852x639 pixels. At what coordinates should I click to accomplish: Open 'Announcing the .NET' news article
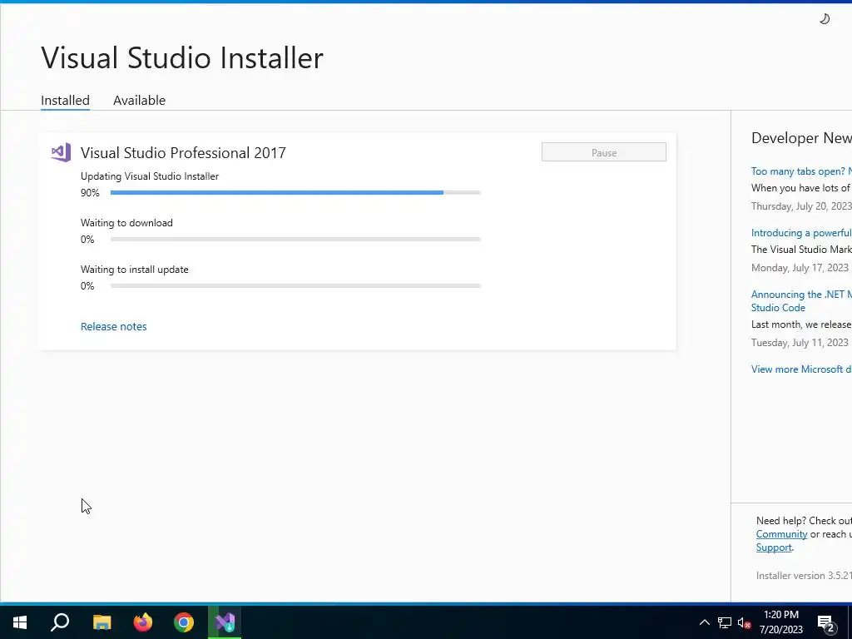coord(801,301)
